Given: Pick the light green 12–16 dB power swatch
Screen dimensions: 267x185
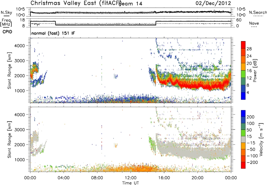Looking at the screenshot, I should point(243,74).
